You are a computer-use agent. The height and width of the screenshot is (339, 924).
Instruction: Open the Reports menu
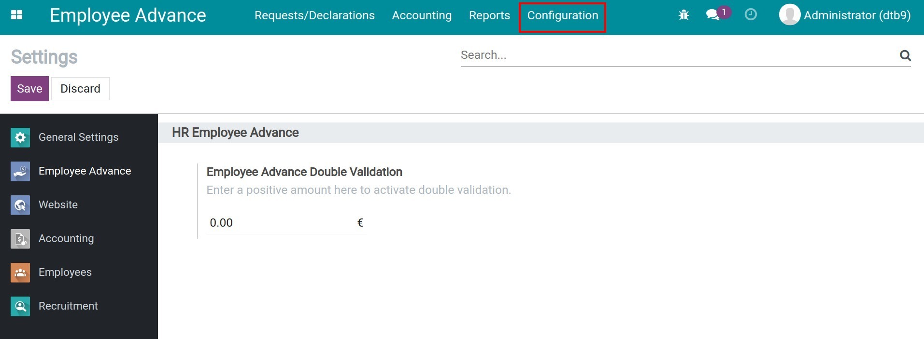pos(489,15)
